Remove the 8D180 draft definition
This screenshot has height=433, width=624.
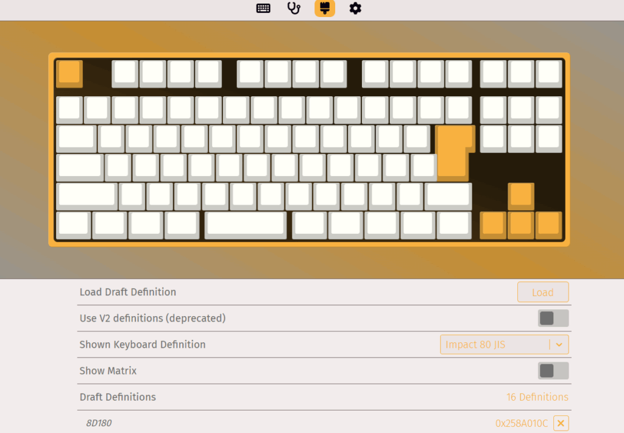(561, 423)
